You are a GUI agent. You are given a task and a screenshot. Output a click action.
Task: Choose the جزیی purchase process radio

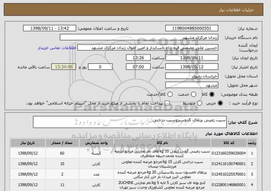[220, 103]
